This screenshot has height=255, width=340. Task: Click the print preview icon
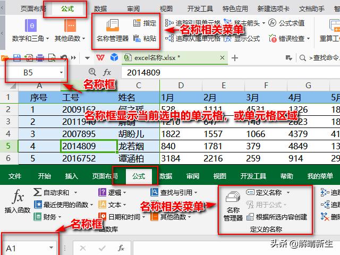pyautogui.click(x=52, y=58)
